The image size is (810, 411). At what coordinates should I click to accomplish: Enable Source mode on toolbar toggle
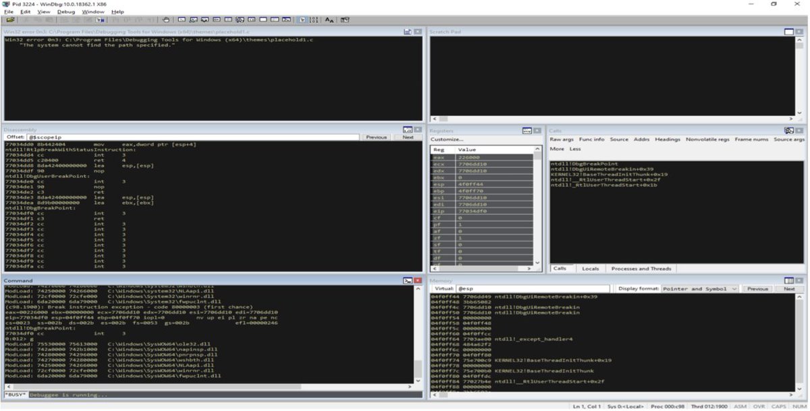coord(302,20)
